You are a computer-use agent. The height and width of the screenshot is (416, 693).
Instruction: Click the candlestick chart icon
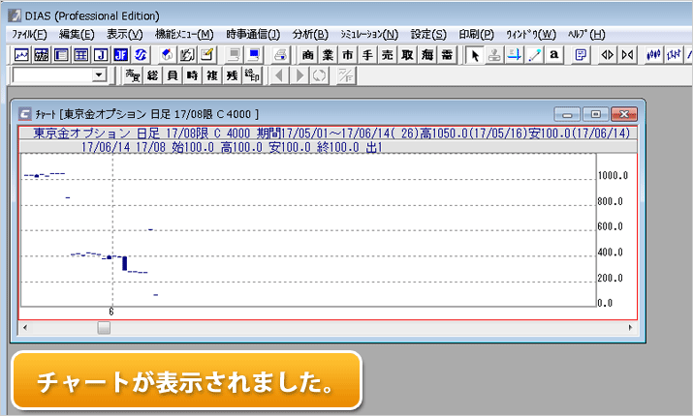click(x=653, y=55)
